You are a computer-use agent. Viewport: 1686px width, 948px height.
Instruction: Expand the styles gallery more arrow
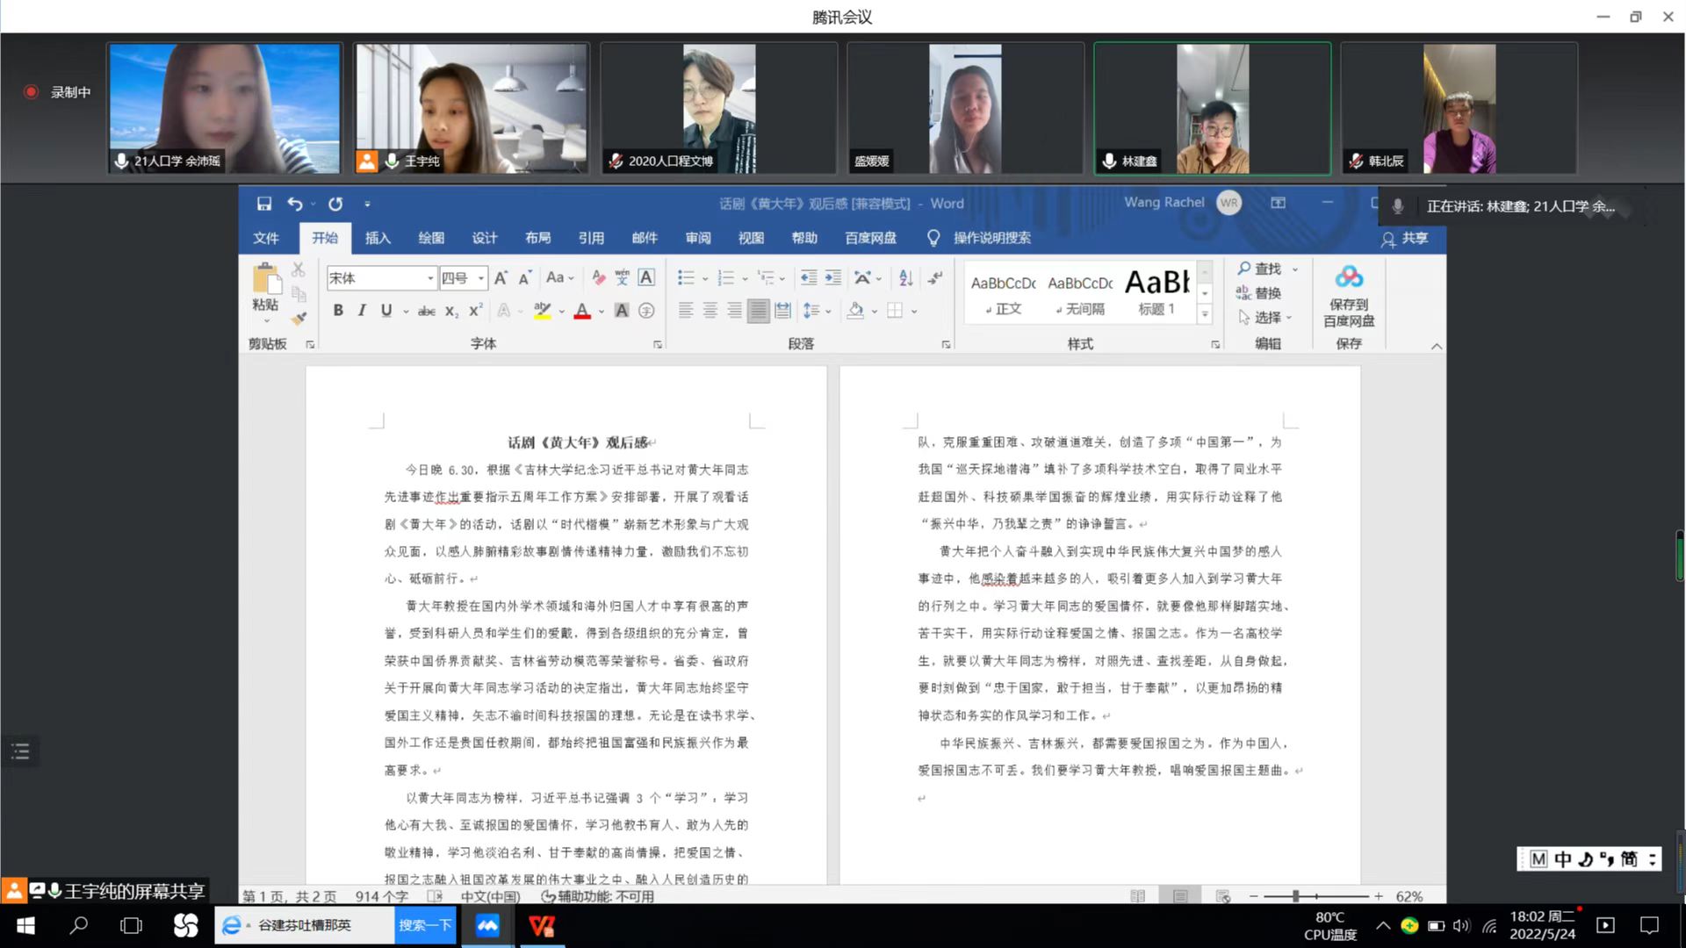click(x=1205, y=314)
